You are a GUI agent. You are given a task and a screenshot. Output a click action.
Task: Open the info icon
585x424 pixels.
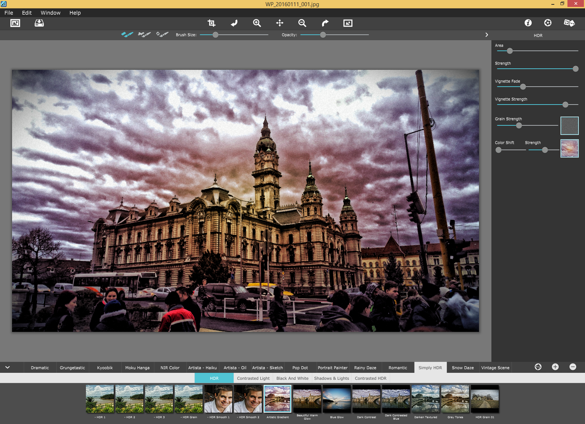[x=528, y=23]
